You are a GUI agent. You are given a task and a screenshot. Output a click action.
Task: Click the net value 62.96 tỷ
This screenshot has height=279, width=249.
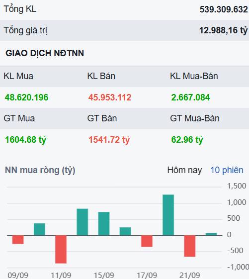[x=187, y=140]
